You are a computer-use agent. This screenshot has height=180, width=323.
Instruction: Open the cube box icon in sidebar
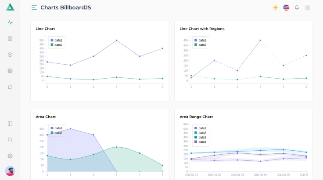click(10, 55)
